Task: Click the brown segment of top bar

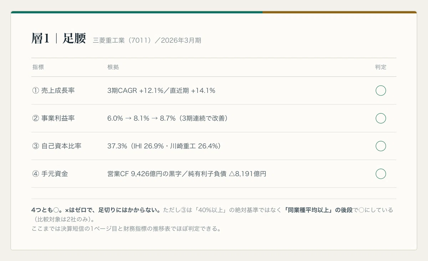Action: (340, 12)
